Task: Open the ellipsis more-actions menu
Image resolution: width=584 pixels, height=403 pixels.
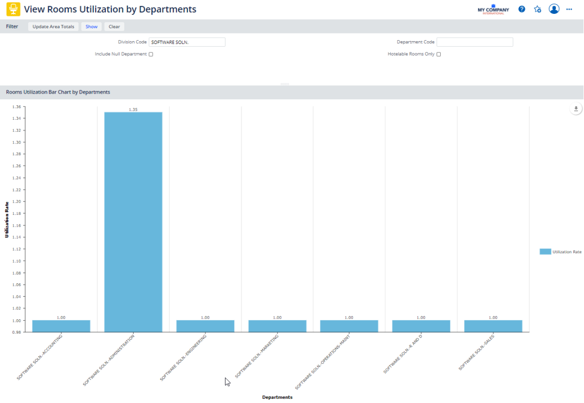Action: (569, 9)
